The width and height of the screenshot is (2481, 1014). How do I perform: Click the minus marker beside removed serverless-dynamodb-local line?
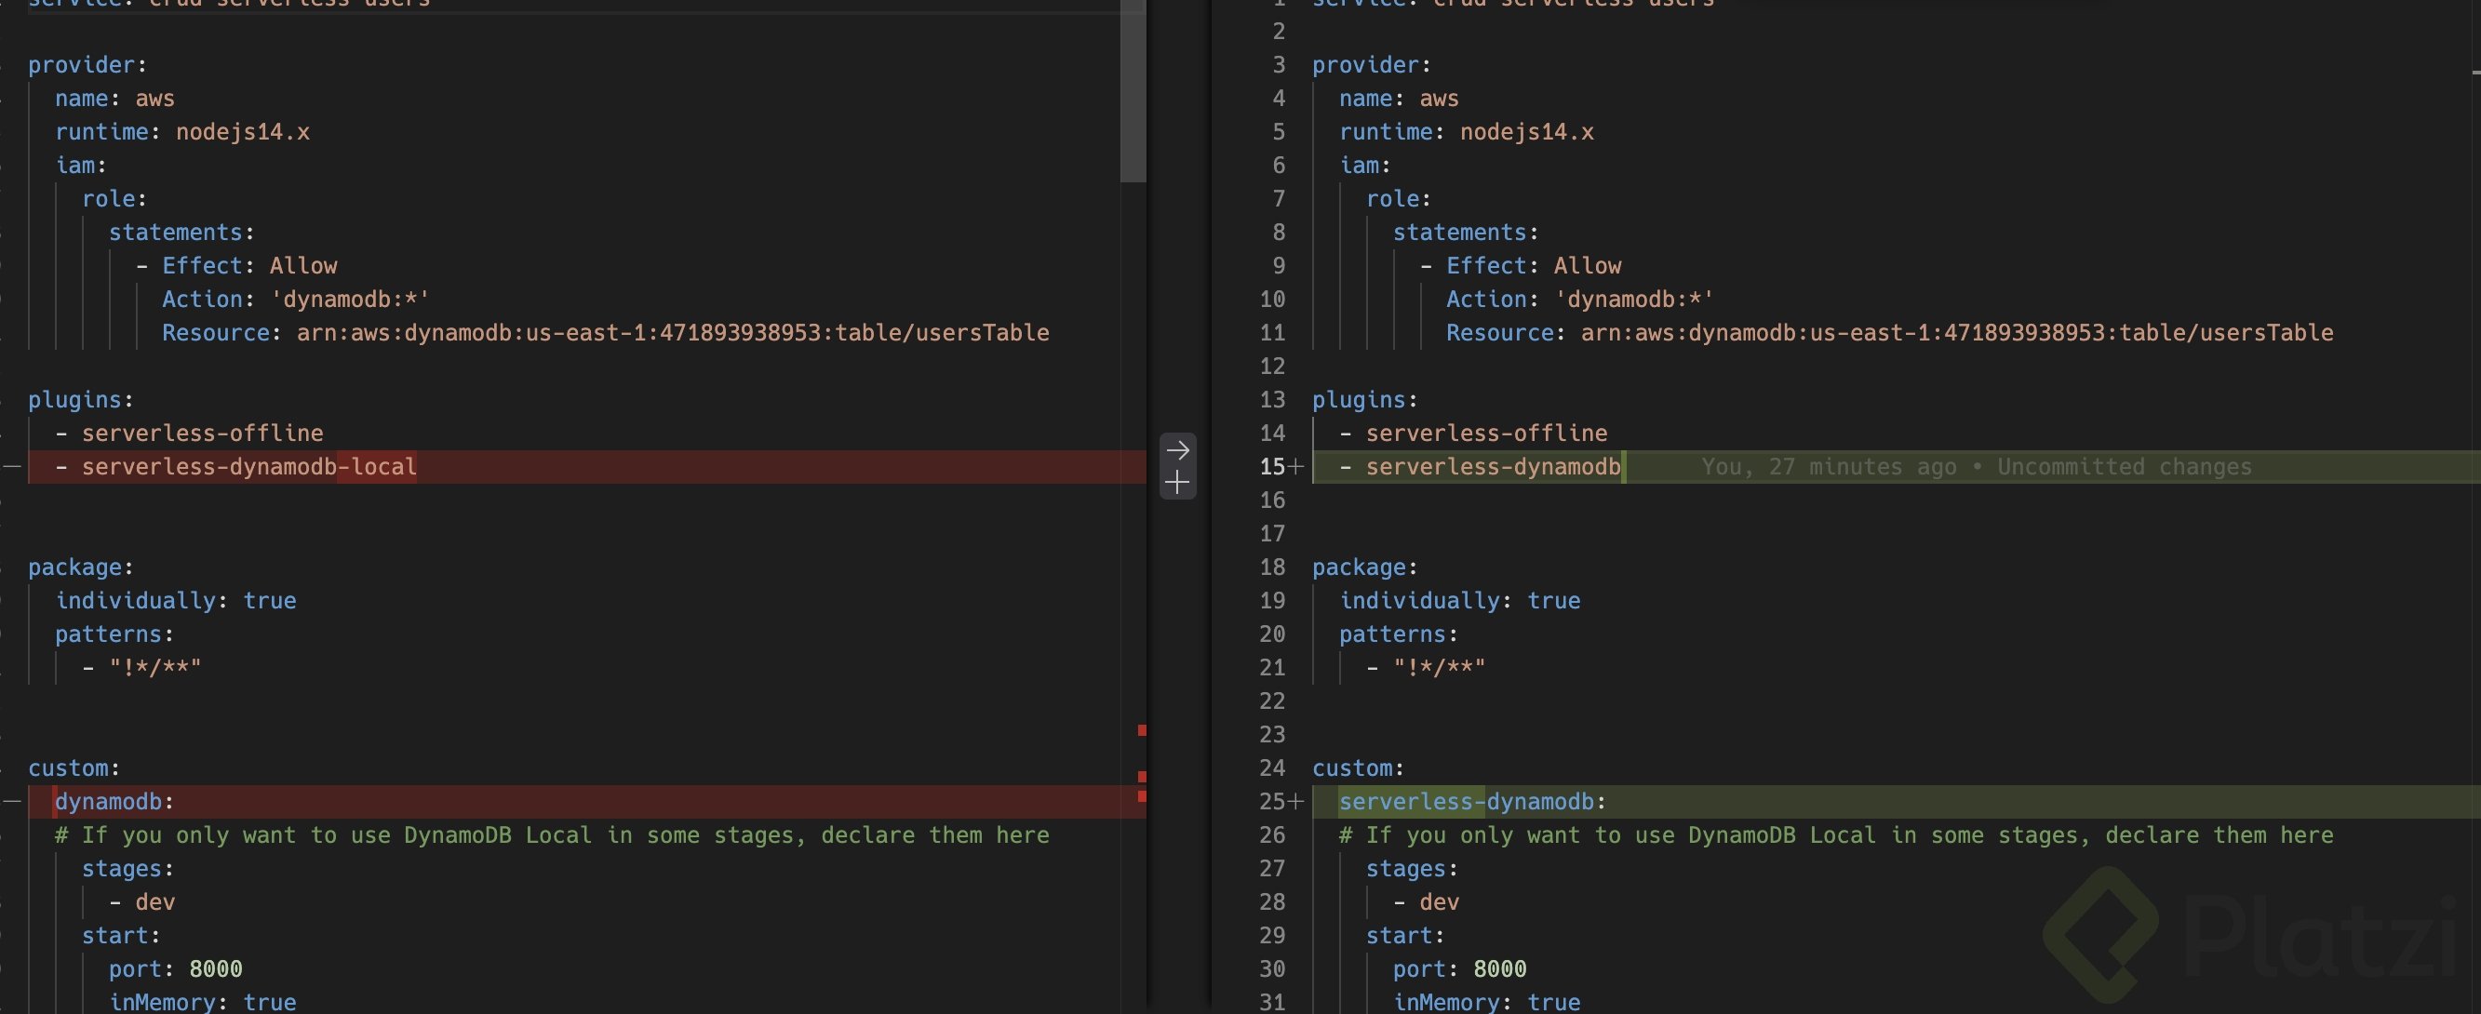[x=12, y=466]
